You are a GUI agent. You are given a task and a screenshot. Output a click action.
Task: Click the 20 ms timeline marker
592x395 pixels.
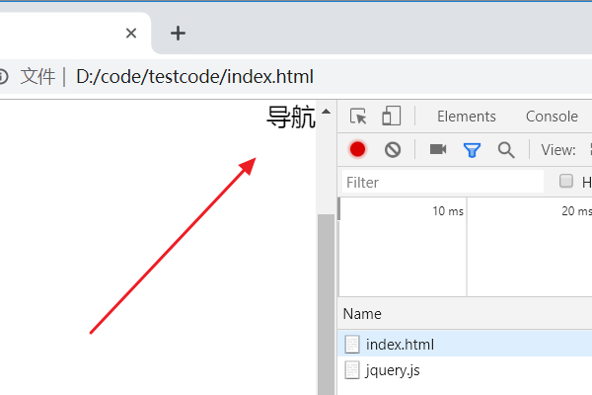click(x=576, y=211)
